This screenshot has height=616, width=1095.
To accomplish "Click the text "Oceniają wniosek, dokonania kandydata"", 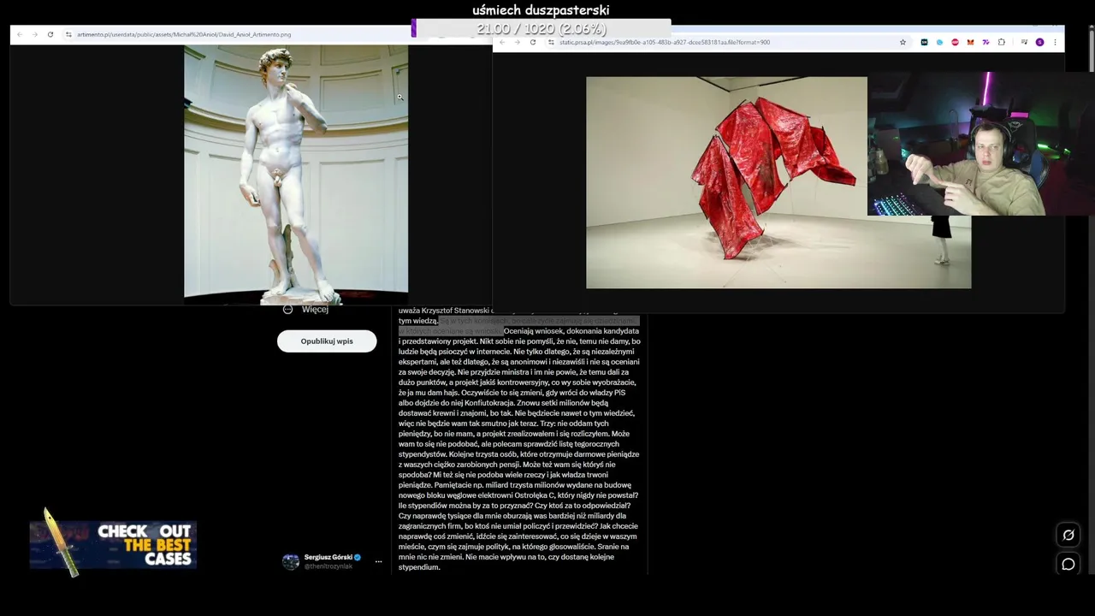I will pyautogui.click(x=571, y=331).
